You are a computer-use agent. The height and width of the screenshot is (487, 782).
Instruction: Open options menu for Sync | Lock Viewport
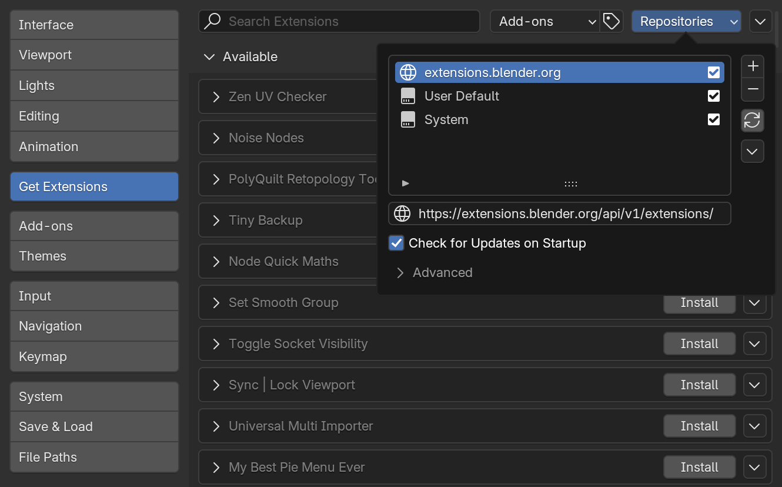coord(755,385)
